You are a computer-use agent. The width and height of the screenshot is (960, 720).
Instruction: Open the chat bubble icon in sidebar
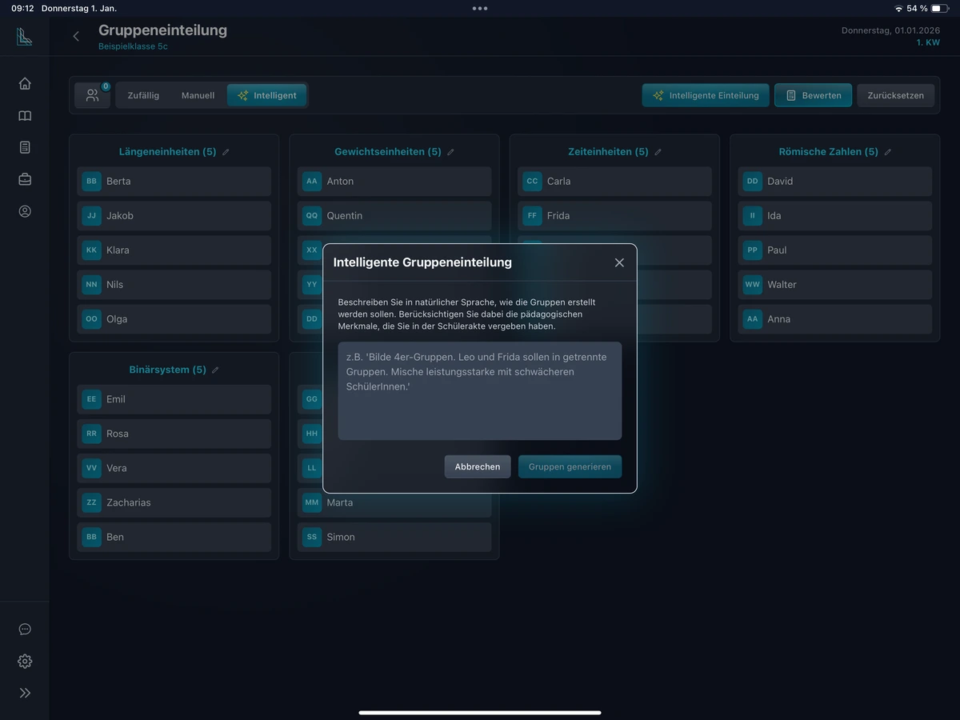click(x=25, y=630)
